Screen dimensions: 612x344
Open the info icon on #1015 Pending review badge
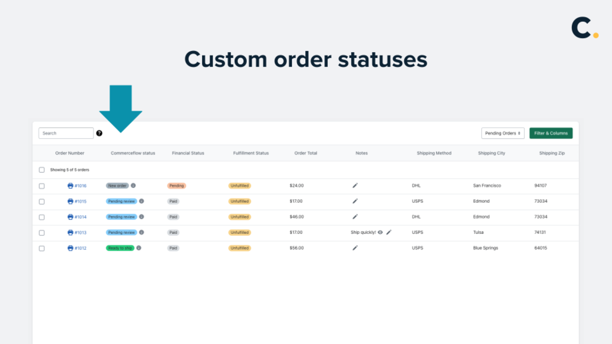[x=142, y=201]
